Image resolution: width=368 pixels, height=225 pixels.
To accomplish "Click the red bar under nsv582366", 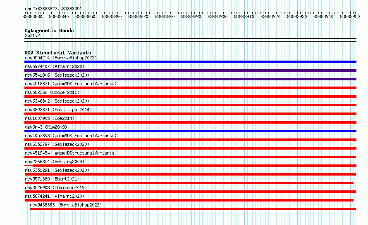I will (x=190, y=96).
